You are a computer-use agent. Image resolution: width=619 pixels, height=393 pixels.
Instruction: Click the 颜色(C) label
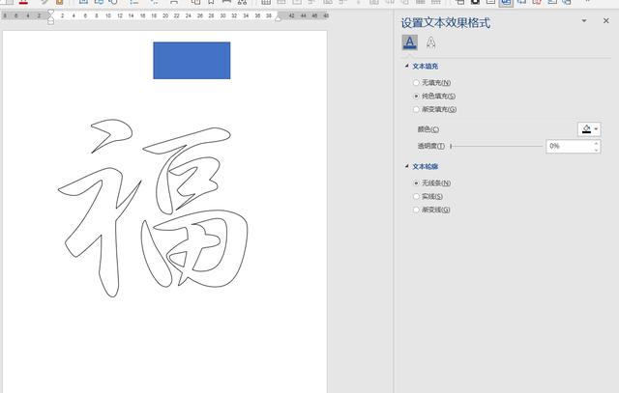point(428,129)
